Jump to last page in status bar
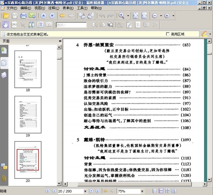 pyautogui.click(x=98, y=191)
